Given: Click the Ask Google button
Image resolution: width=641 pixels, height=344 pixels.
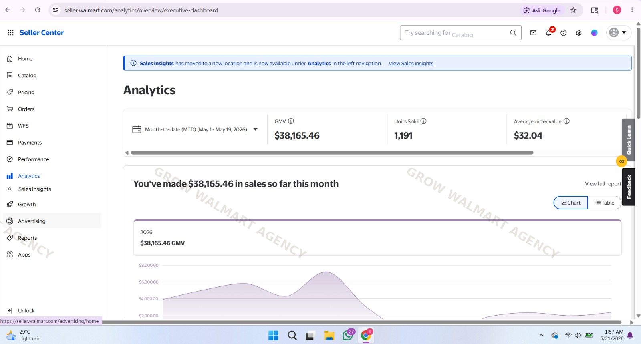Looking at the screenshot, I should click(x=542, y=10).
